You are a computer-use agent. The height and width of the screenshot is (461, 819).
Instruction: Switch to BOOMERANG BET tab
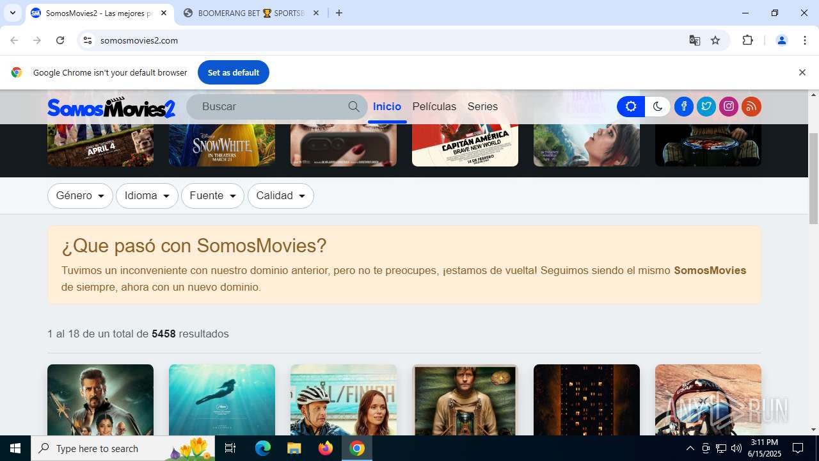pos(251,13)
